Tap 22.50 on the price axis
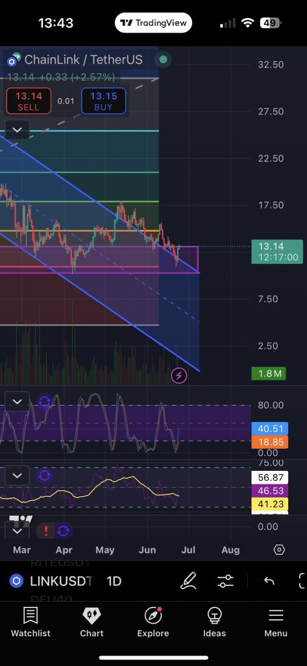The height and width of the screenshot is (666, 307). (x=271, y=159)
